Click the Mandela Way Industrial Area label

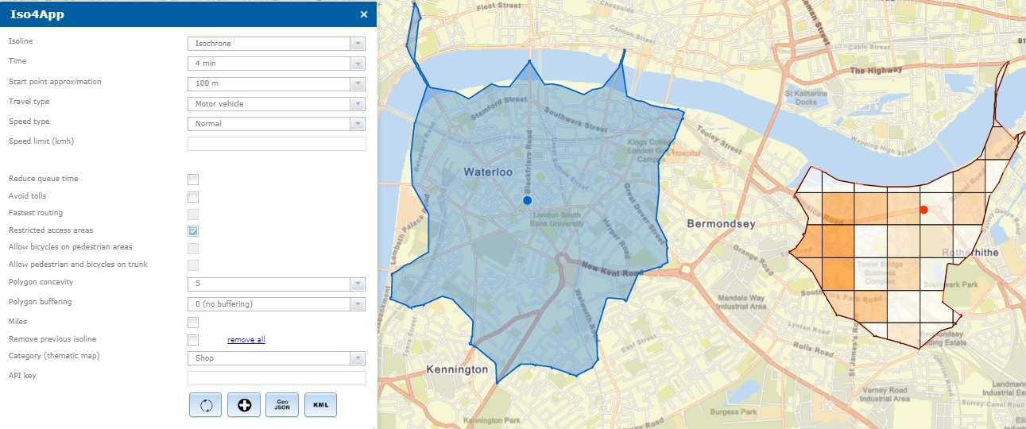(742, 303)
